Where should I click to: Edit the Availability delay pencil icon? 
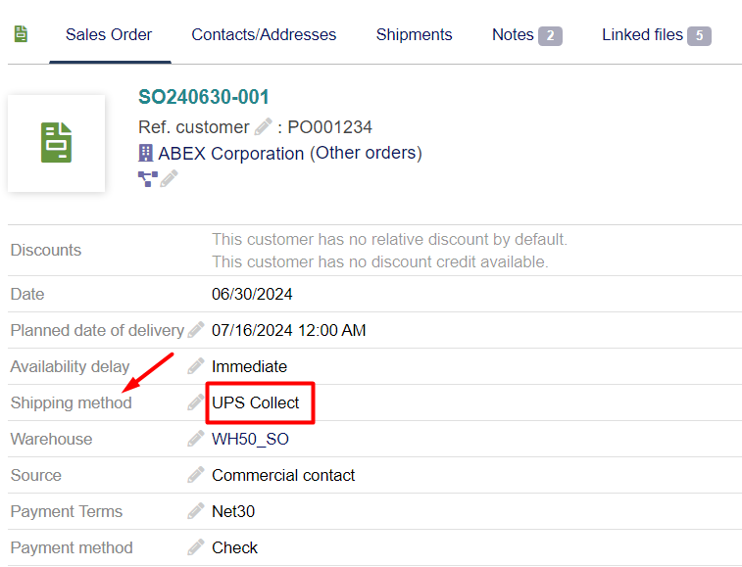[x=196, y=366]
